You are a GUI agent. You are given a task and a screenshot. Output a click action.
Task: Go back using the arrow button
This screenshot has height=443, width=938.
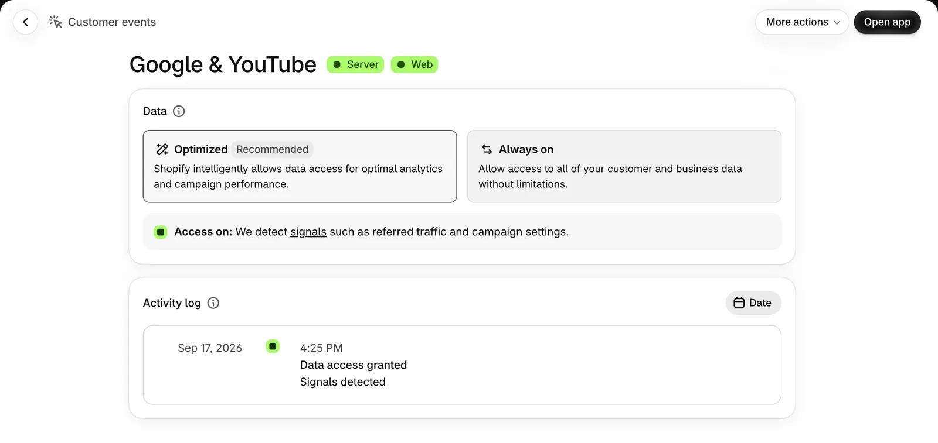coord(25,22)
